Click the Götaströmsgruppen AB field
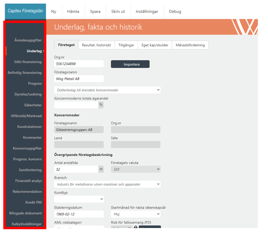The height and width of the screenshot is (234, 268). [x=79, y=130]
